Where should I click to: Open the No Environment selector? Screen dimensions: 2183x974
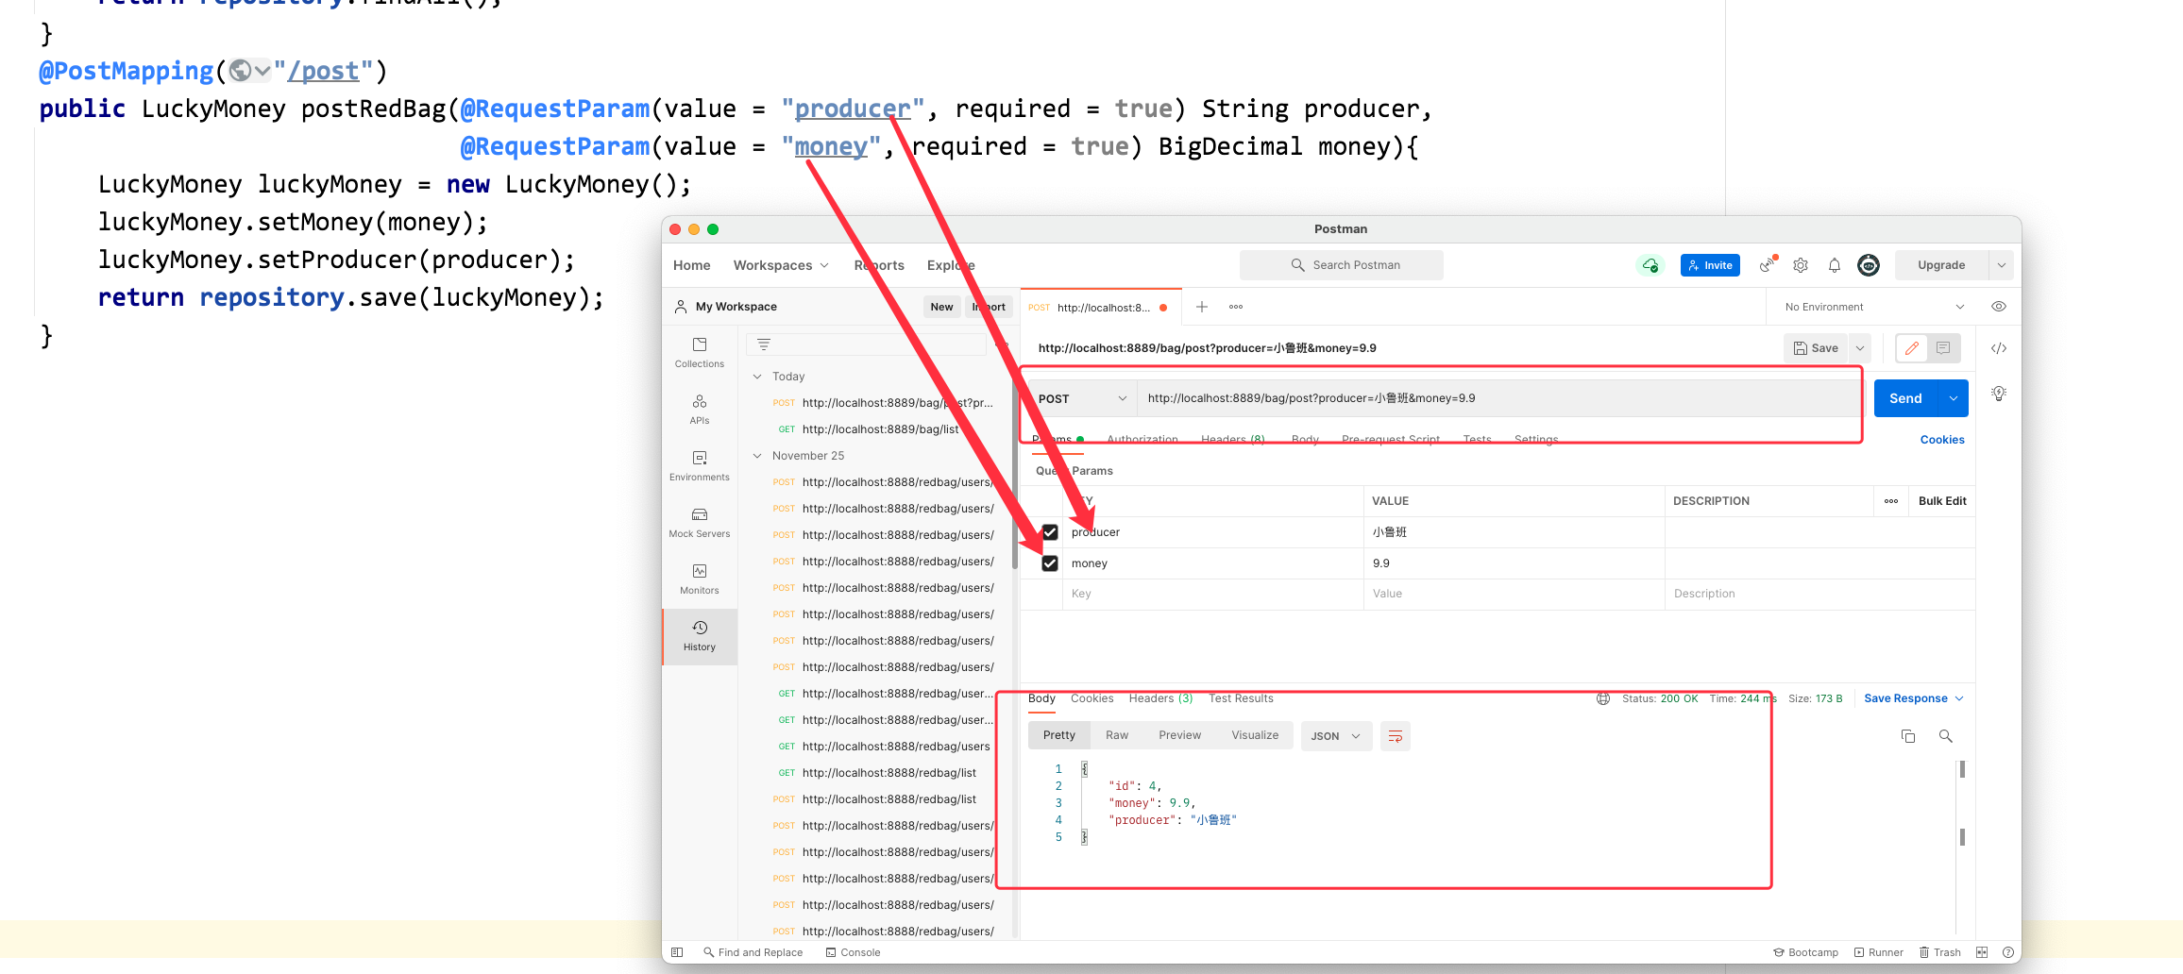(1875, 307)
